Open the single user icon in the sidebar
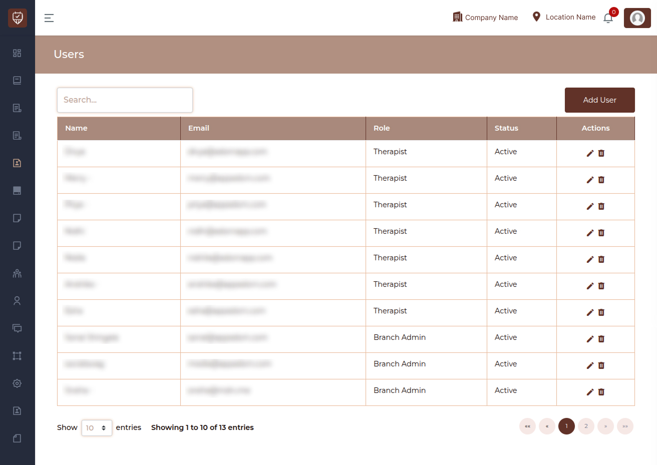 pos(17,301)
